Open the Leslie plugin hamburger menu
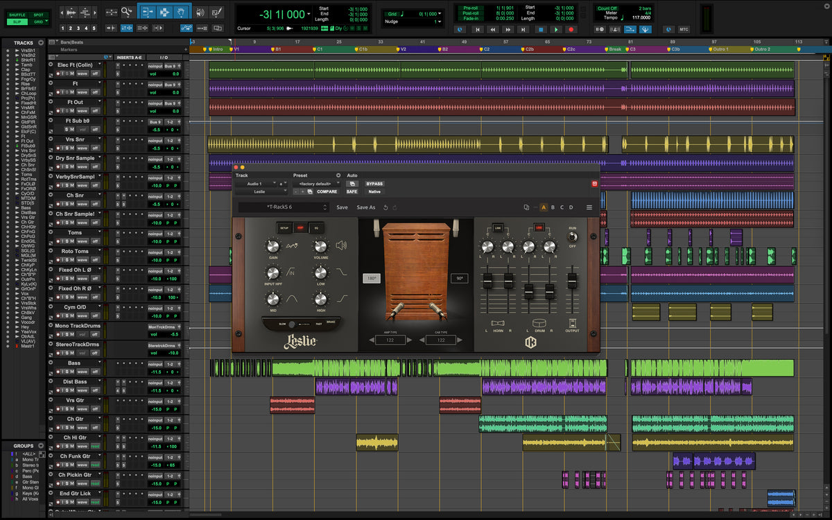 [x=589, y=207]
